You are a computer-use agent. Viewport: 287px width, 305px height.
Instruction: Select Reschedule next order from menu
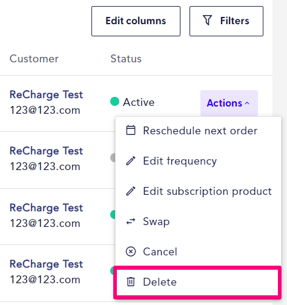pyautogui.click(x=198, y=131)
